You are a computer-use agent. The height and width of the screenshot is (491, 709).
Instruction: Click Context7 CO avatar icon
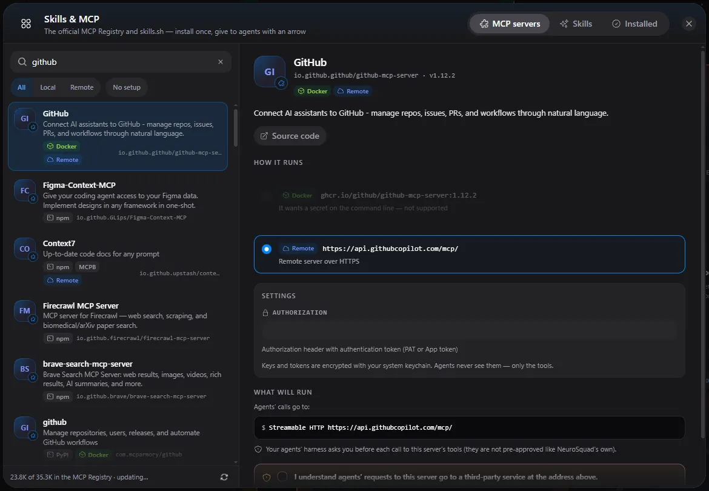click(25, 249)
